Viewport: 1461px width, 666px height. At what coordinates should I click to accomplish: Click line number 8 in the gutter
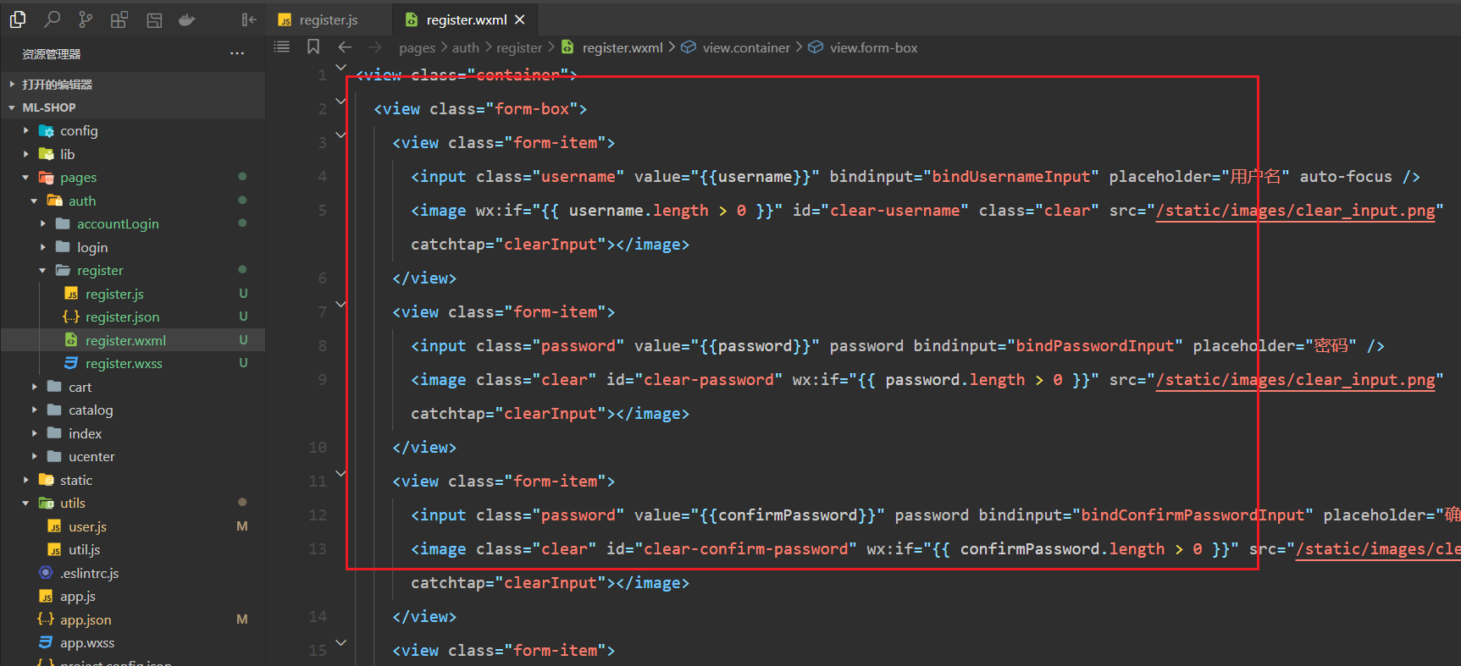[323, 346]
